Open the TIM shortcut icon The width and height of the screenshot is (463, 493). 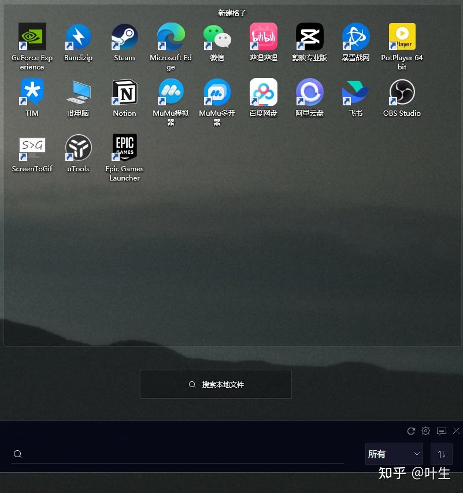coord(32,92)
